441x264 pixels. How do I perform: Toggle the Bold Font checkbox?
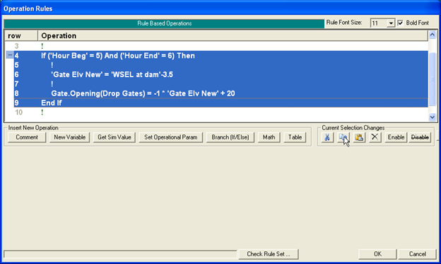point(401,23)
